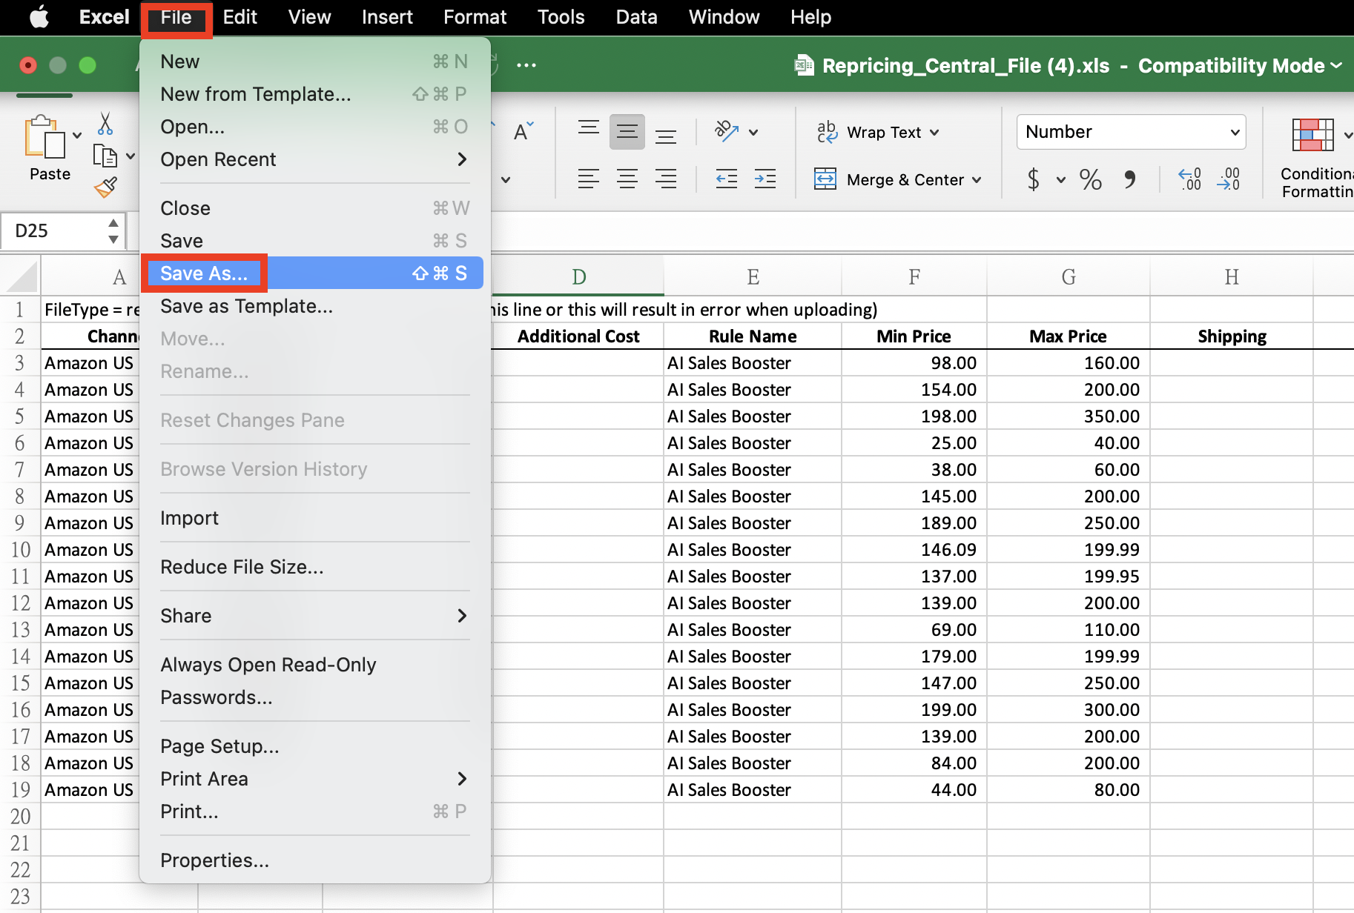Align text right
This screenshot has width=1354, height=913.
pyautogui.click(x=666, y=179)
